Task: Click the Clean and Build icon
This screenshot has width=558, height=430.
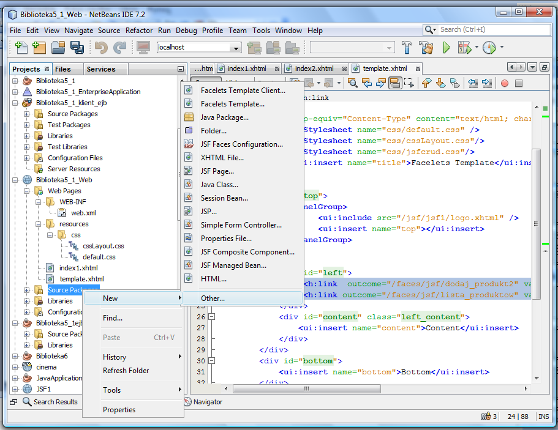Action: point(426,47)
